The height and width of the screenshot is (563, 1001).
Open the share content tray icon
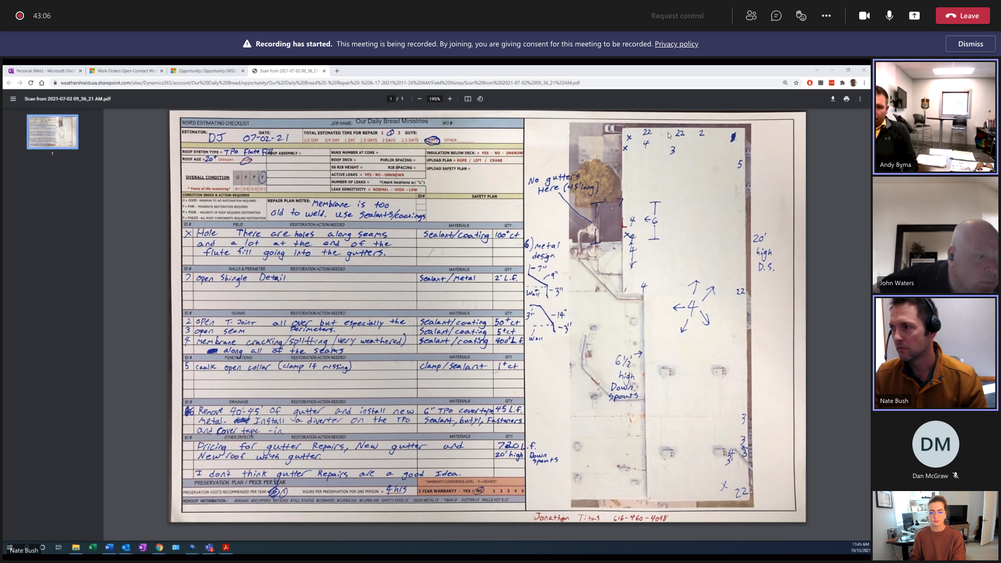[914, 16]
